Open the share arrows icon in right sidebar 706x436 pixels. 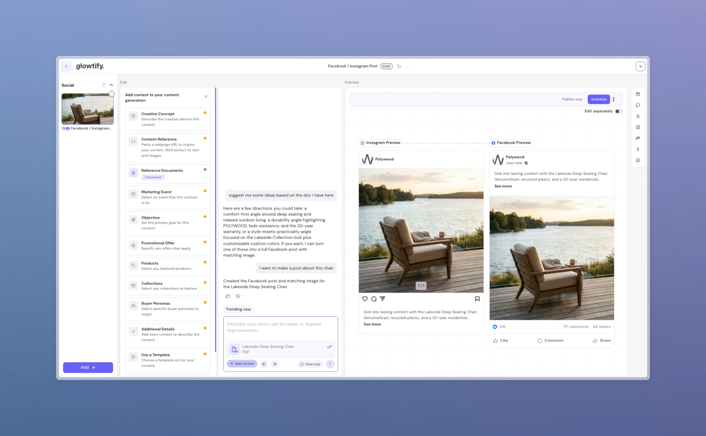[638, 138]
